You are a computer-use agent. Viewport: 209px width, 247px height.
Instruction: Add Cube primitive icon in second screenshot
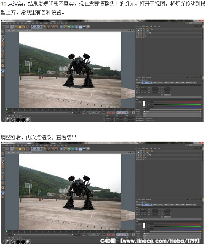tap(62, 149)
